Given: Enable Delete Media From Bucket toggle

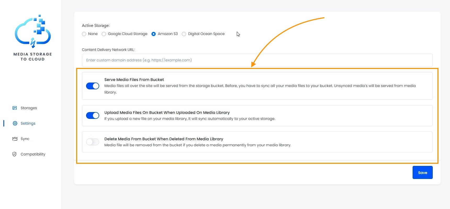Looking at the screenshot, I should [x=93, y=142].
